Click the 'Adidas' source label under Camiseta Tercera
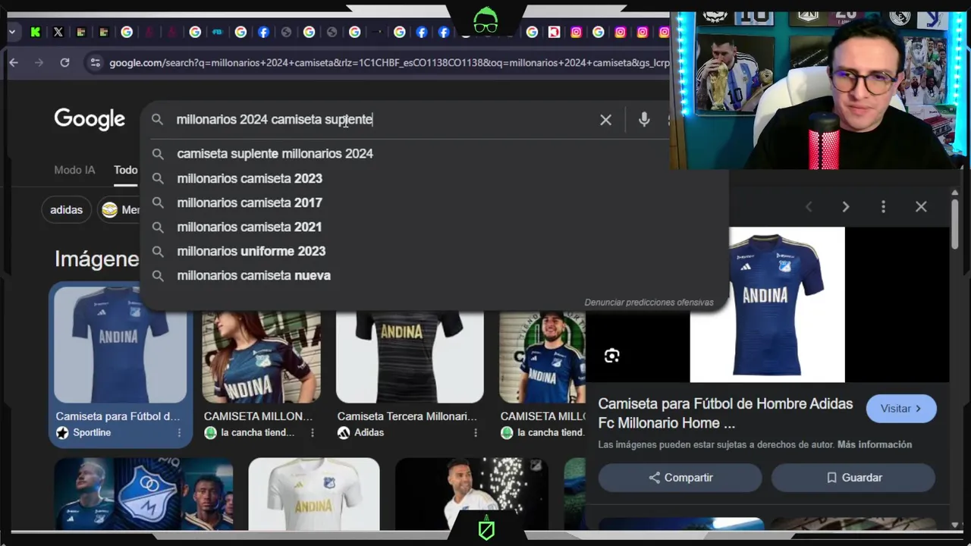The image size is (971, 546). coord(369,432)
